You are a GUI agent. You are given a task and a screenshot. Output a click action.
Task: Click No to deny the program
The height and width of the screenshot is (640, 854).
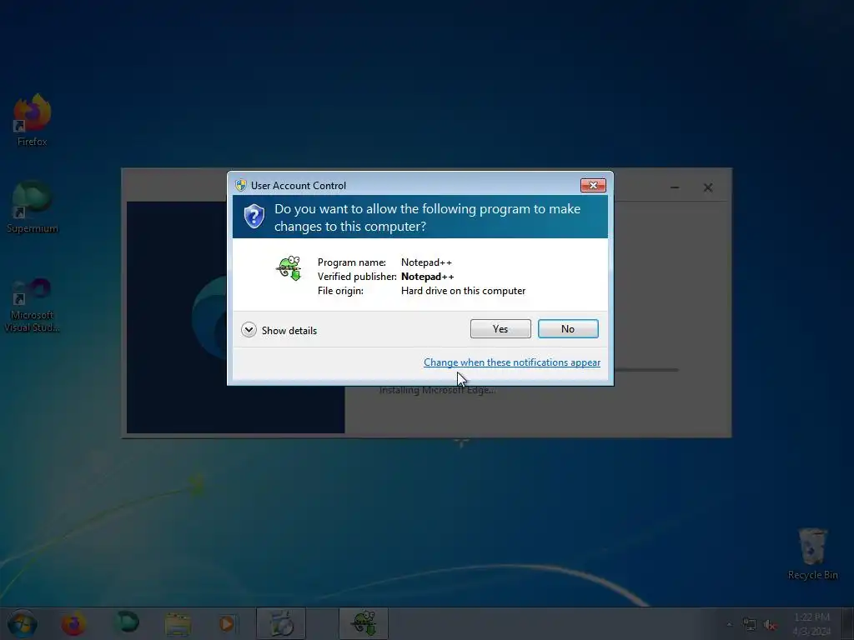[x=567, y=328]
